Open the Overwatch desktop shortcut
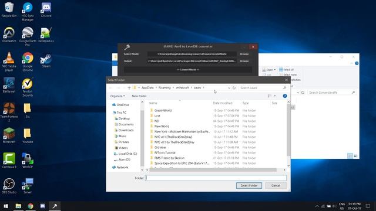376x211 pixels. click(9, 35)
